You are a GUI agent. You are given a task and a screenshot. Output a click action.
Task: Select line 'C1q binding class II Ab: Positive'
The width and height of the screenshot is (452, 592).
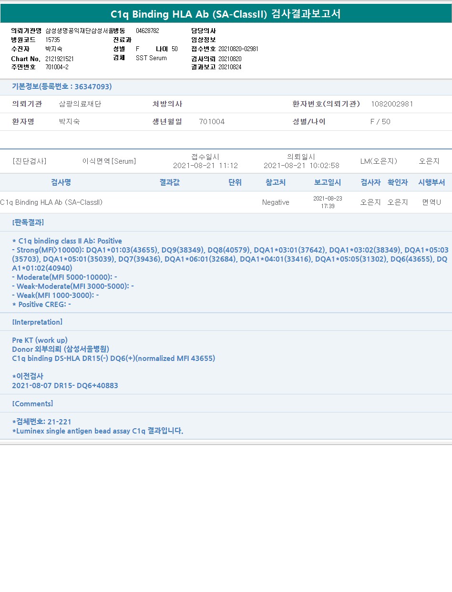(67, 241)
